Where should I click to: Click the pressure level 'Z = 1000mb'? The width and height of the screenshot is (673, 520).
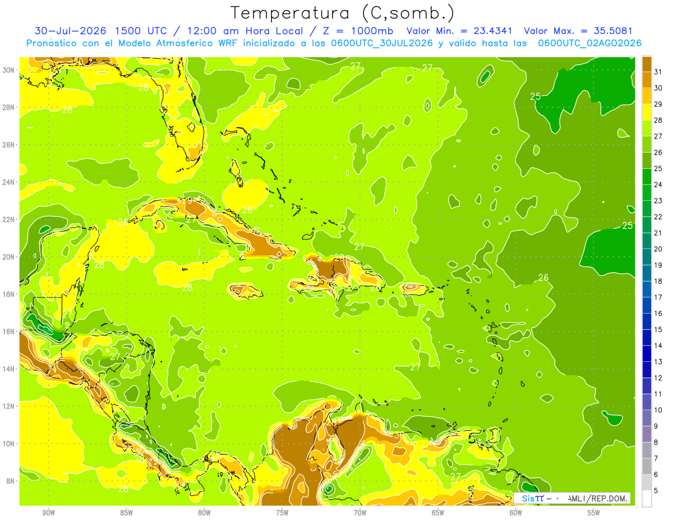coord(356,31)
